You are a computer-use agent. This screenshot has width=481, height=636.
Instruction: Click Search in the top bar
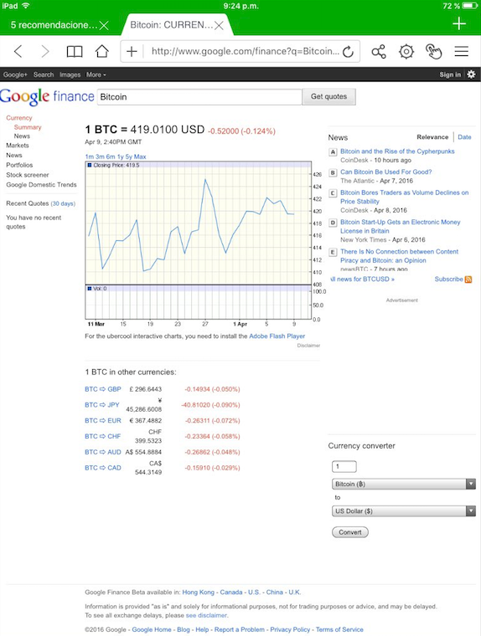pos(44,74)
